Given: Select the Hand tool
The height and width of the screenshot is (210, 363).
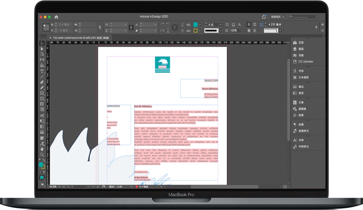Looking at the screenshot, I should click(x=42, y=149).
